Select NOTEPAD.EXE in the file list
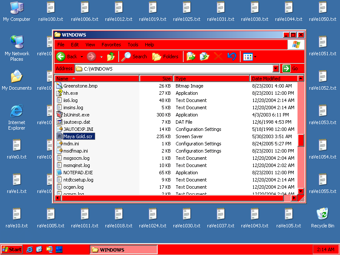Viewport: 340px width, 255px height. click(78, 173)
